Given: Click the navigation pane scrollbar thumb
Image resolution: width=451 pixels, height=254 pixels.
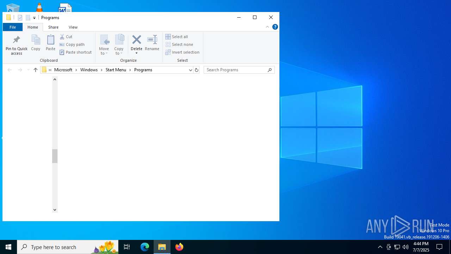Looking at the screenshot, I should 55,156.
